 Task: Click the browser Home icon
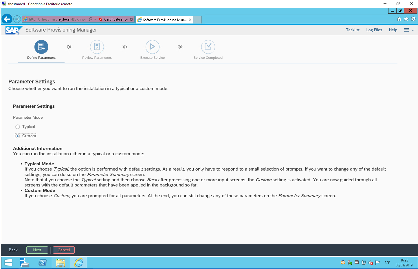point(399,19)
